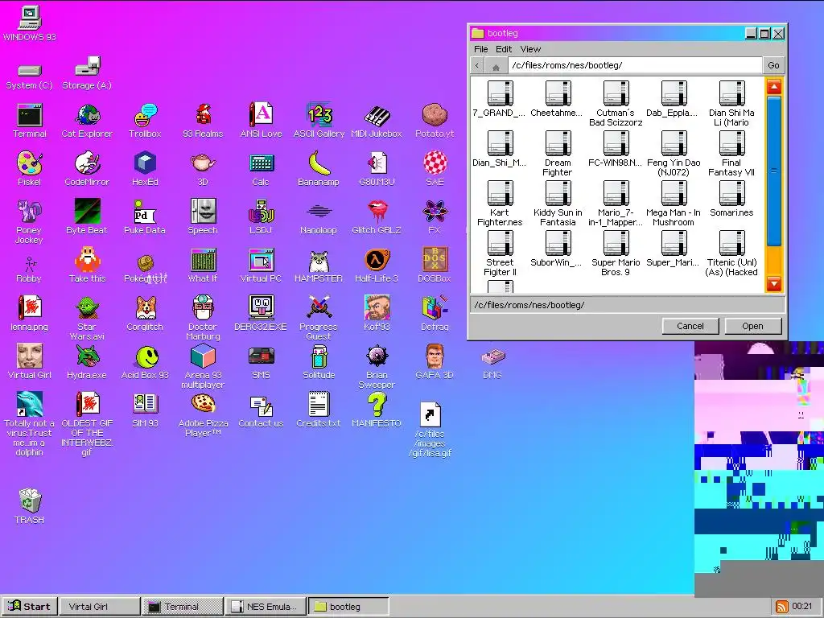Launch Progress Quest icon

click(x=319, y=318)
